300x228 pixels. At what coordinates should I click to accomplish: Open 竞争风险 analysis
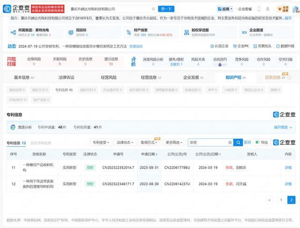coord(242,62)
